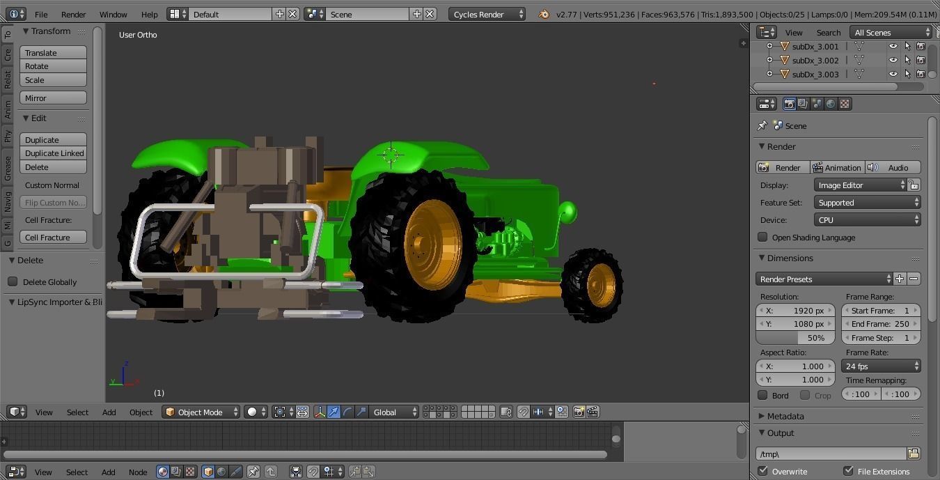Toggle the snap magnet icon in 3D view

523,412
